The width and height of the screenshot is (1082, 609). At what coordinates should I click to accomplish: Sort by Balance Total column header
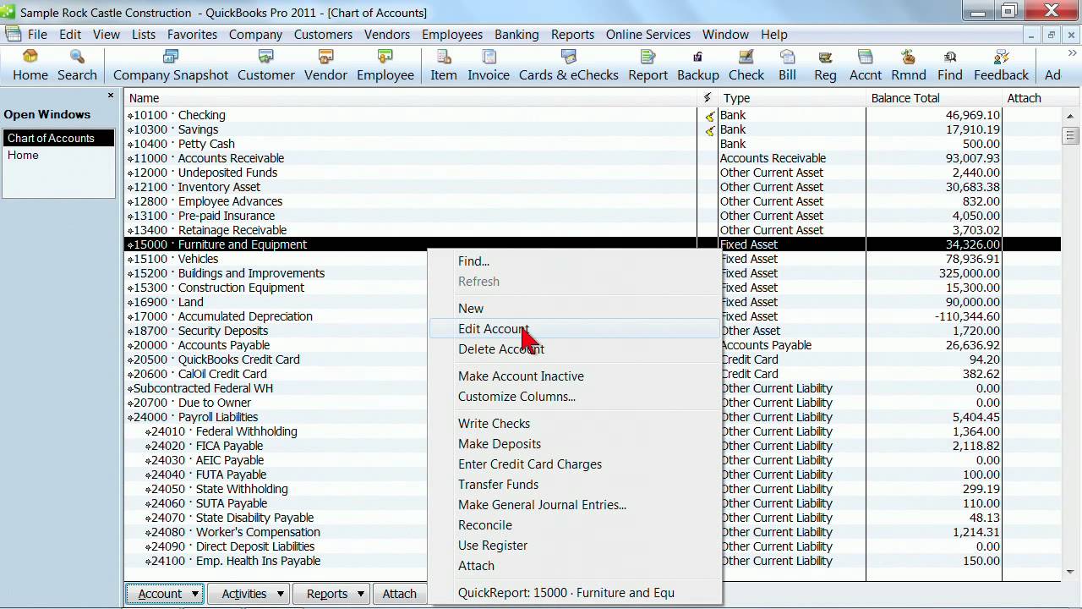point(934,98)
